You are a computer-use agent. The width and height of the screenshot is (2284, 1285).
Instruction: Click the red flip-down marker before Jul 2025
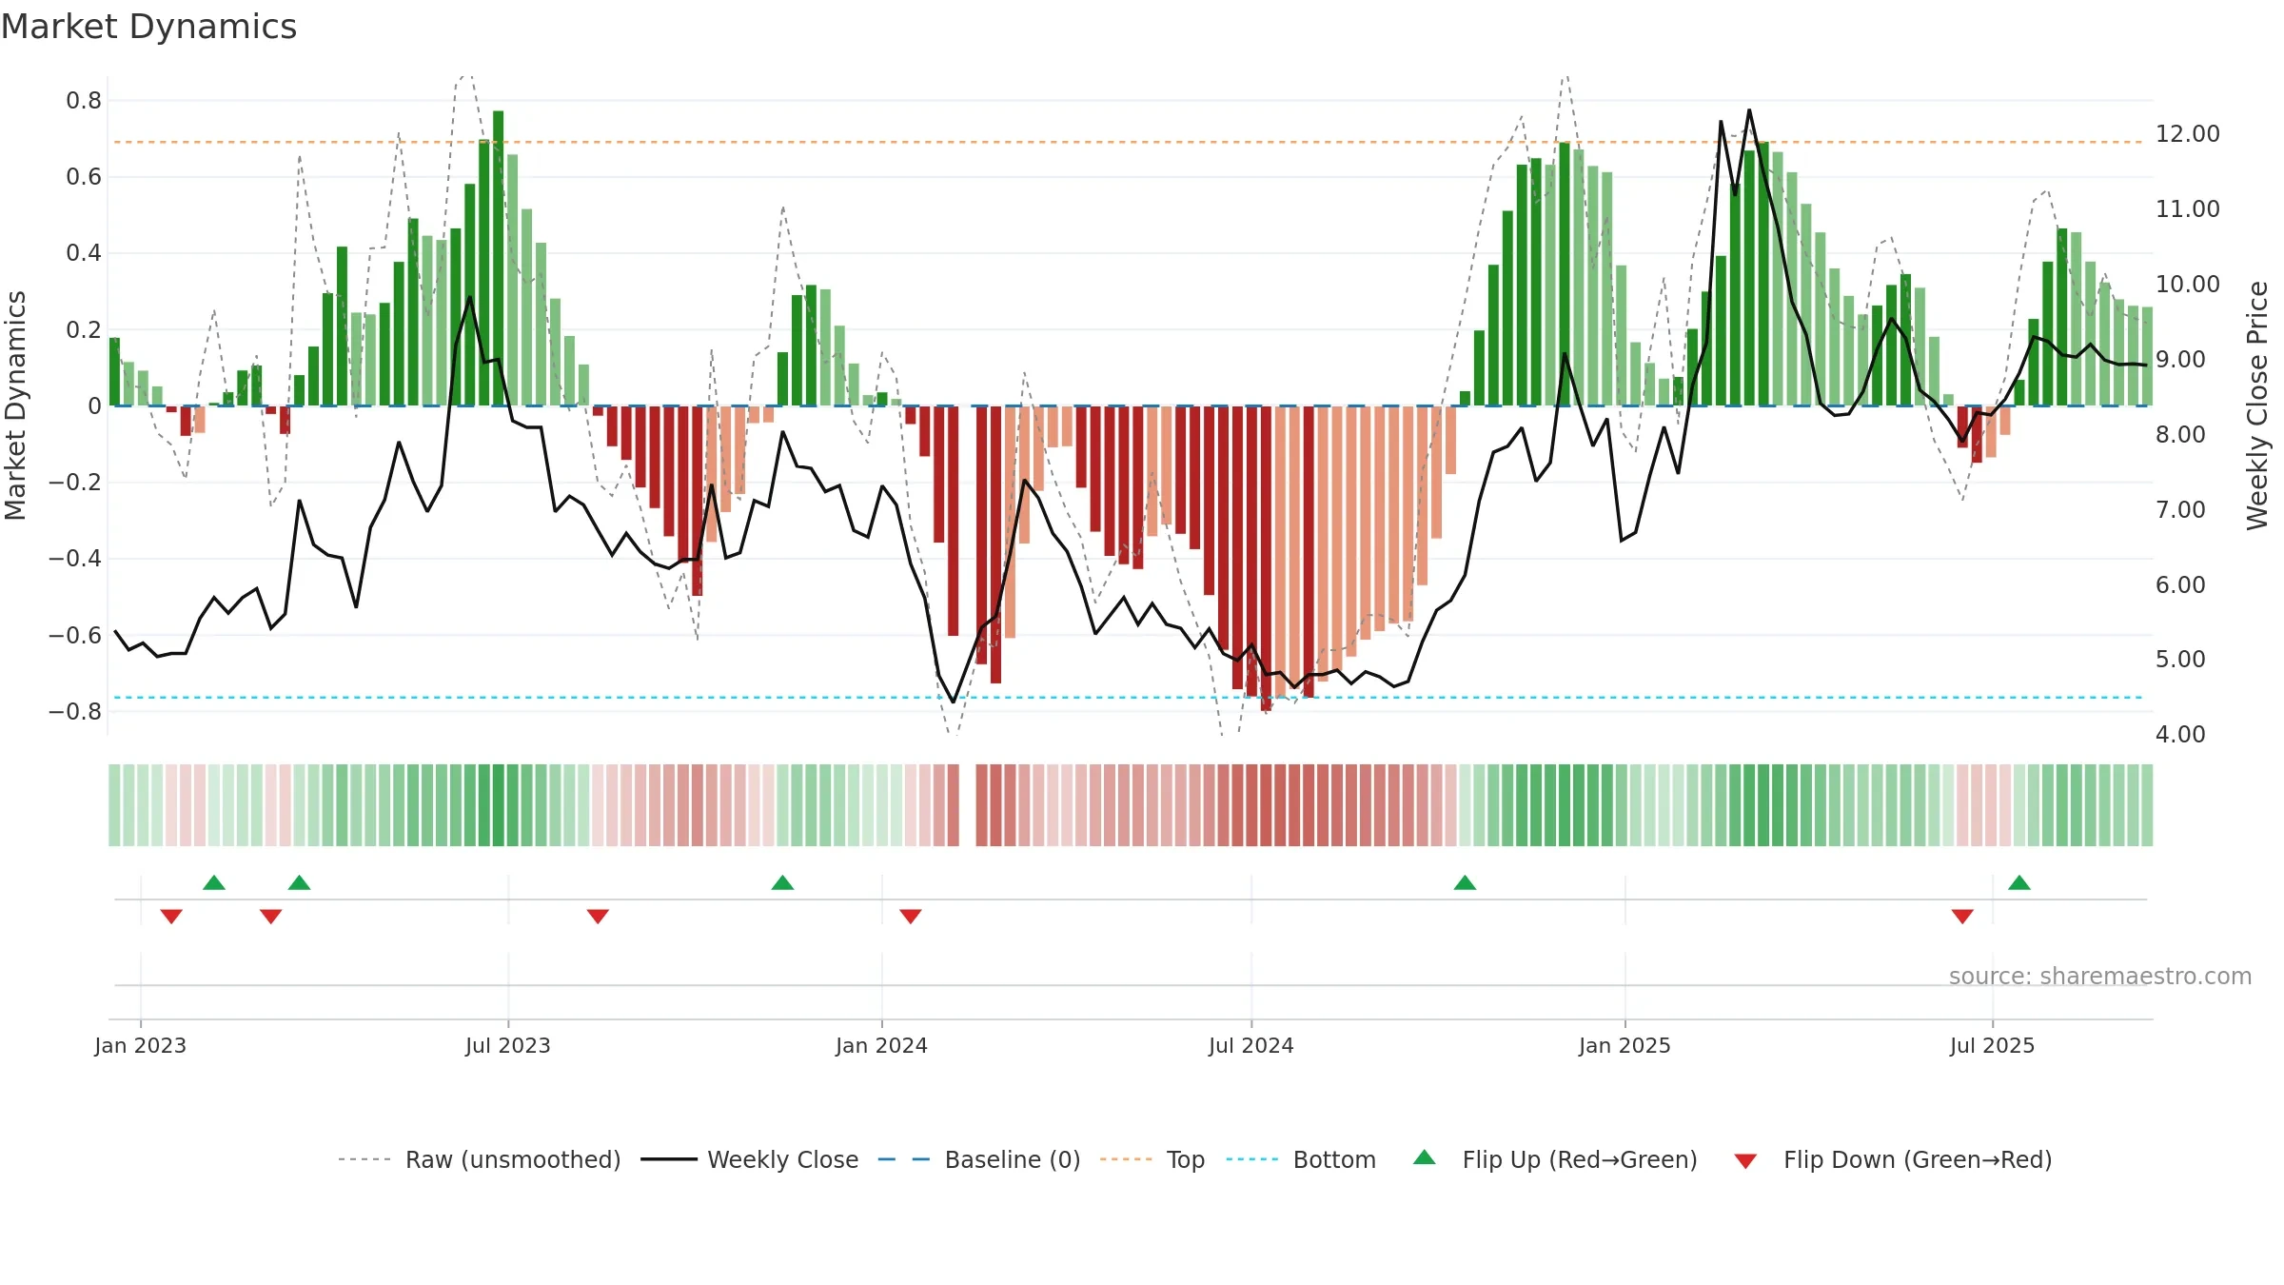point(1962,916)
